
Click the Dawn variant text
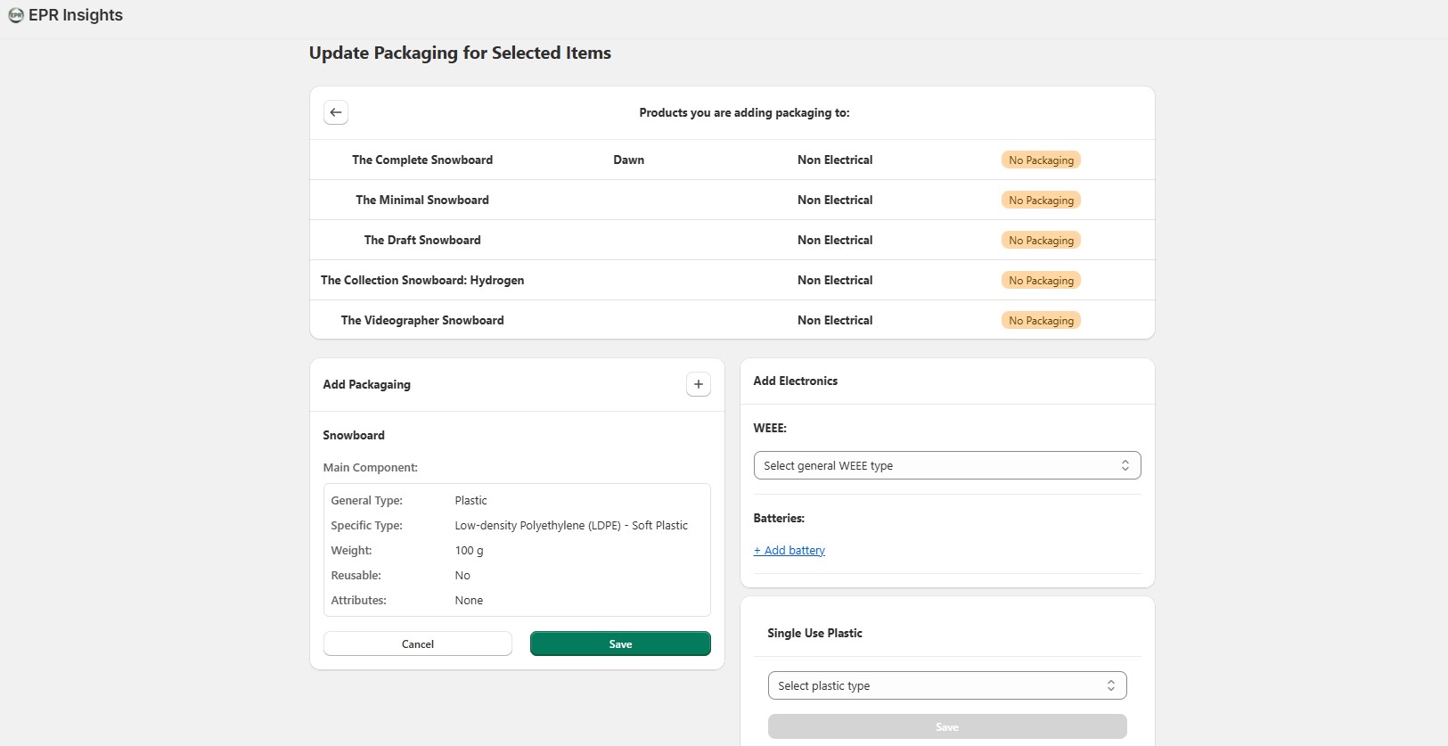(x=628, y=160)
